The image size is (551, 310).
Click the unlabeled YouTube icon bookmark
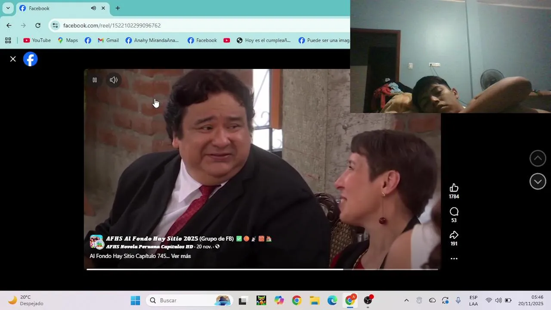pos(226,40)
